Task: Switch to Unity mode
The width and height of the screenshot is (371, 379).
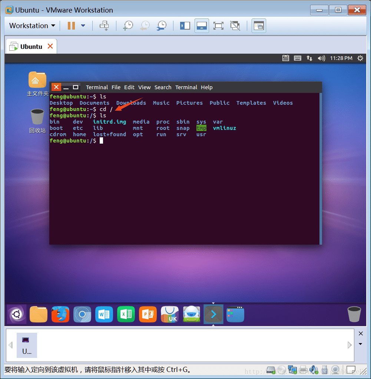Action: point(235,26)
